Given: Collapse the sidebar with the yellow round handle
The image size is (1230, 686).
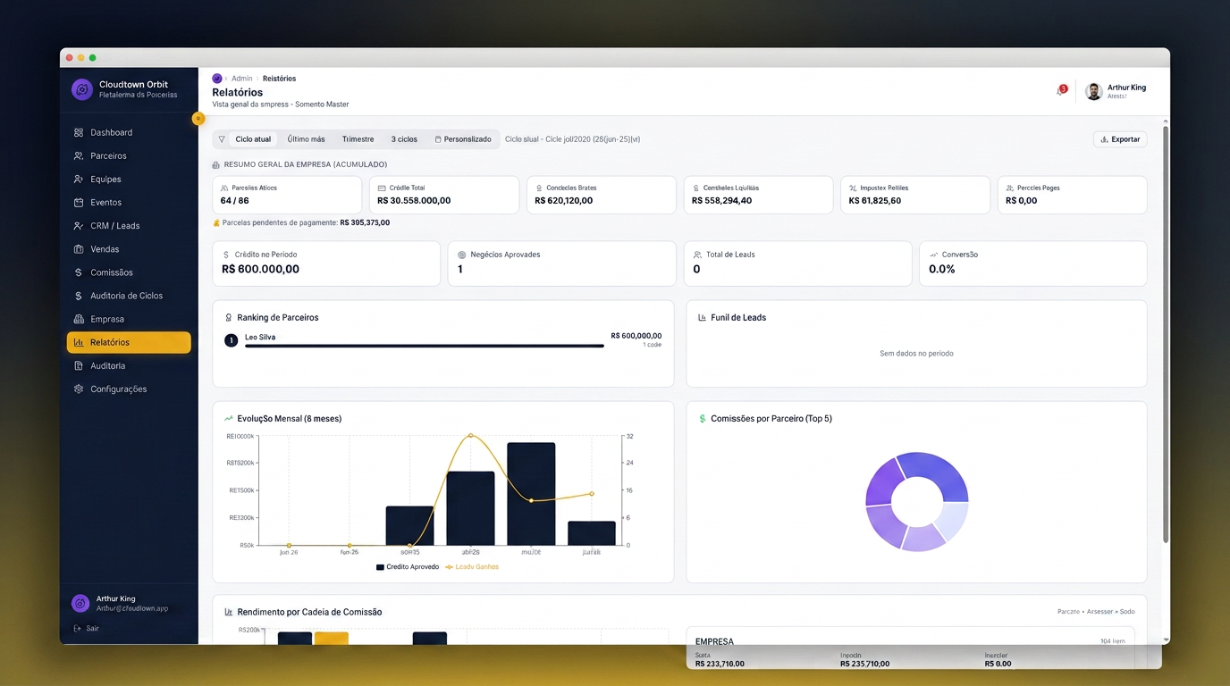Looking at the screenshot, I should pos(198,119).
